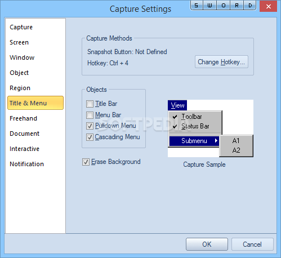Select the Region sidebar item
281x258 pixels.
pos(20,88)
